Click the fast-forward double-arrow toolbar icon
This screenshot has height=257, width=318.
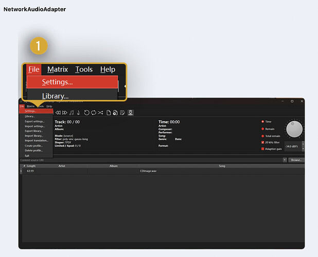[x=65, y=113]
